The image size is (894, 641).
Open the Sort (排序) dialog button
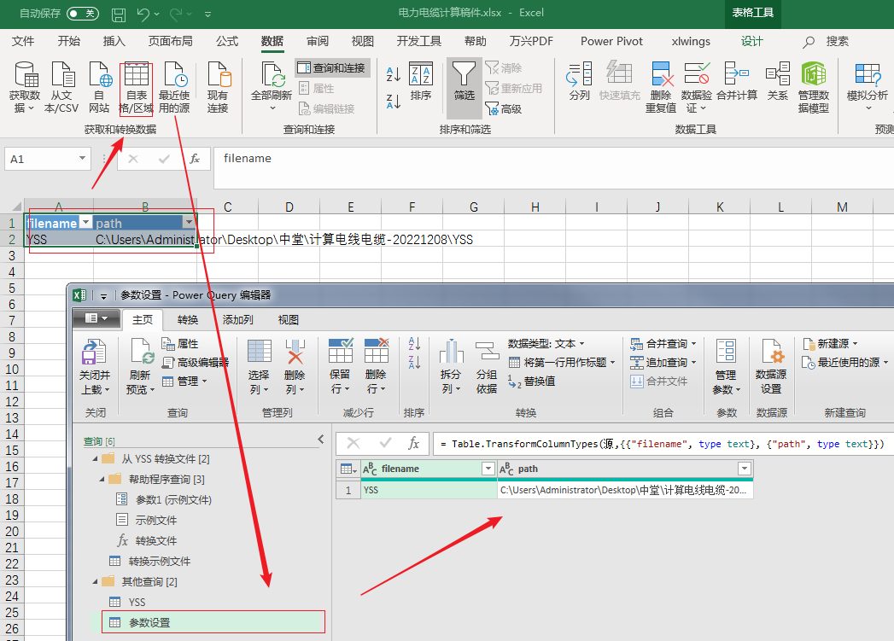[x=421, y=81]
